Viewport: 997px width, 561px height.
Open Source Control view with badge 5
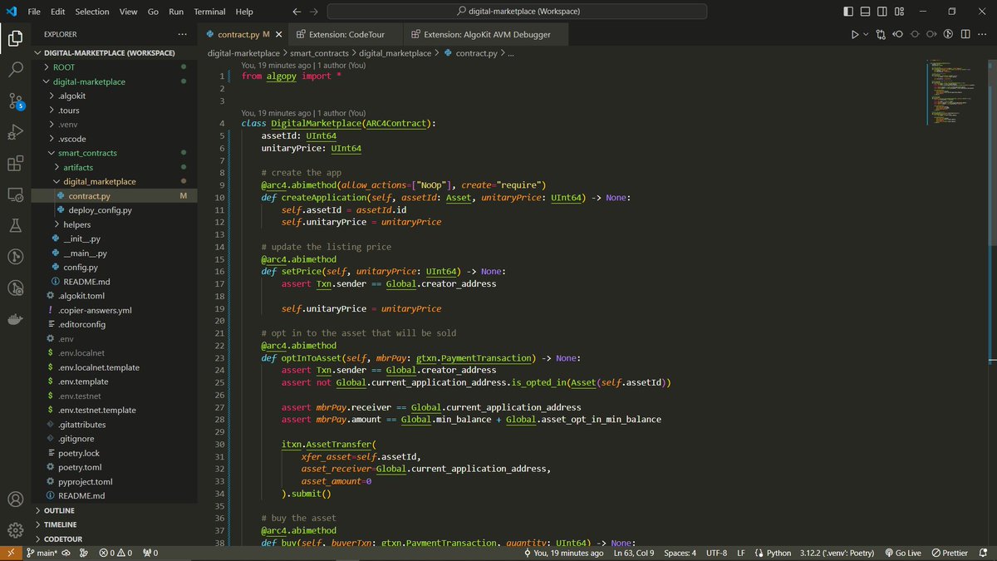(15, 101)
